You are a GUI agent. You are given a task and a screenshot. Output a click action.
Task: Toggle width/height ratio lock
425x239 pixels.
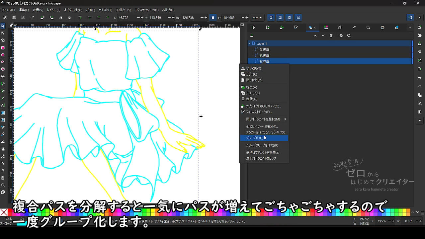(x=213, y=18)
